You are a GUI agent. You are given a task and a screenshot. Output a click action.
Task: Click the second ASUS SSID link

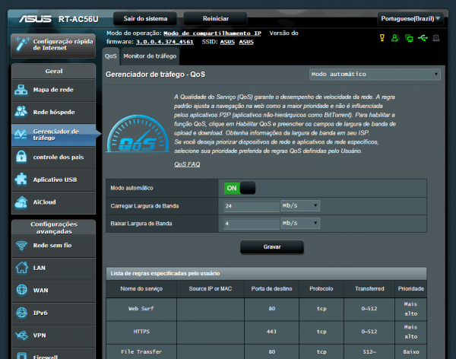246,42
